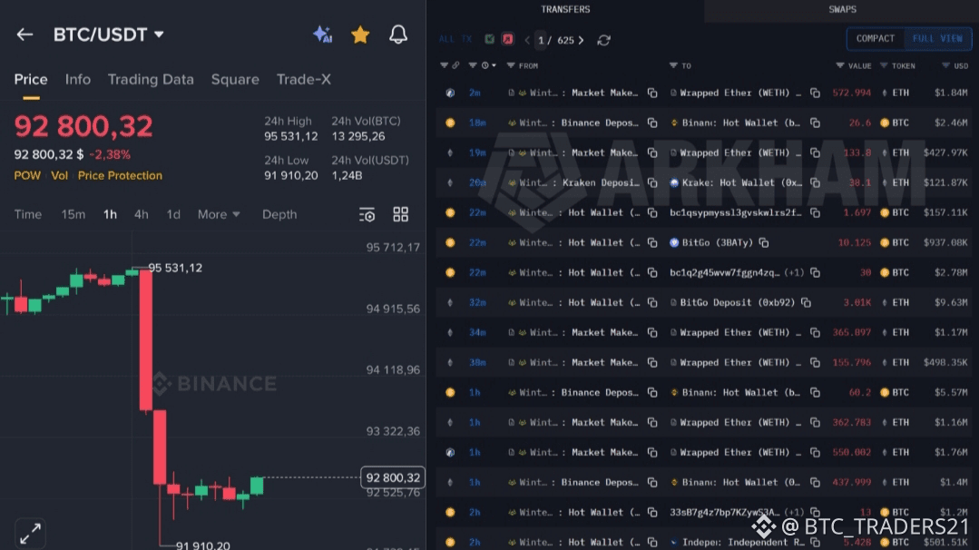Go to next transfers page of 625

pyautogui.click(x=582, y=40)
